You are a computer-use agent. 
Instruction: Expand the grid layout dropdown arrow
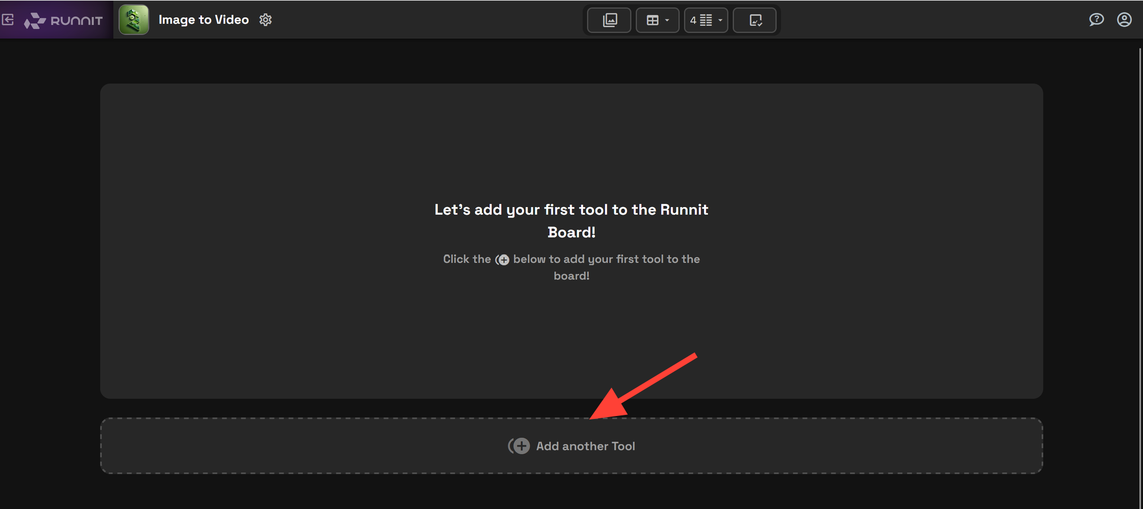[667, 21]
